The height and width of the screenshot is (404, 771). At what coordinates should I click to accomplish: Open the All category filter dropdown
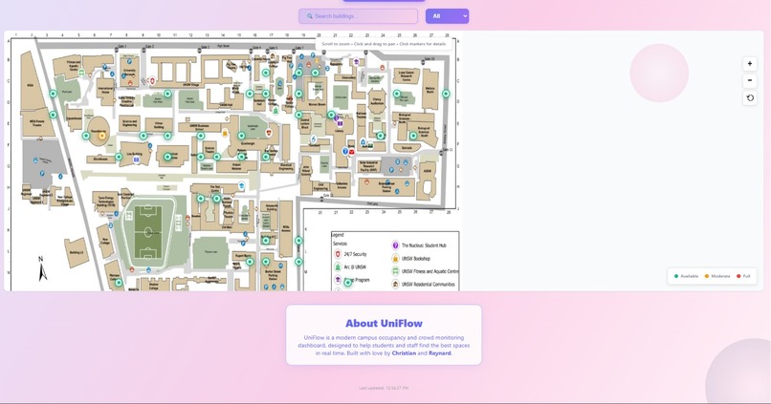(447, 16)
